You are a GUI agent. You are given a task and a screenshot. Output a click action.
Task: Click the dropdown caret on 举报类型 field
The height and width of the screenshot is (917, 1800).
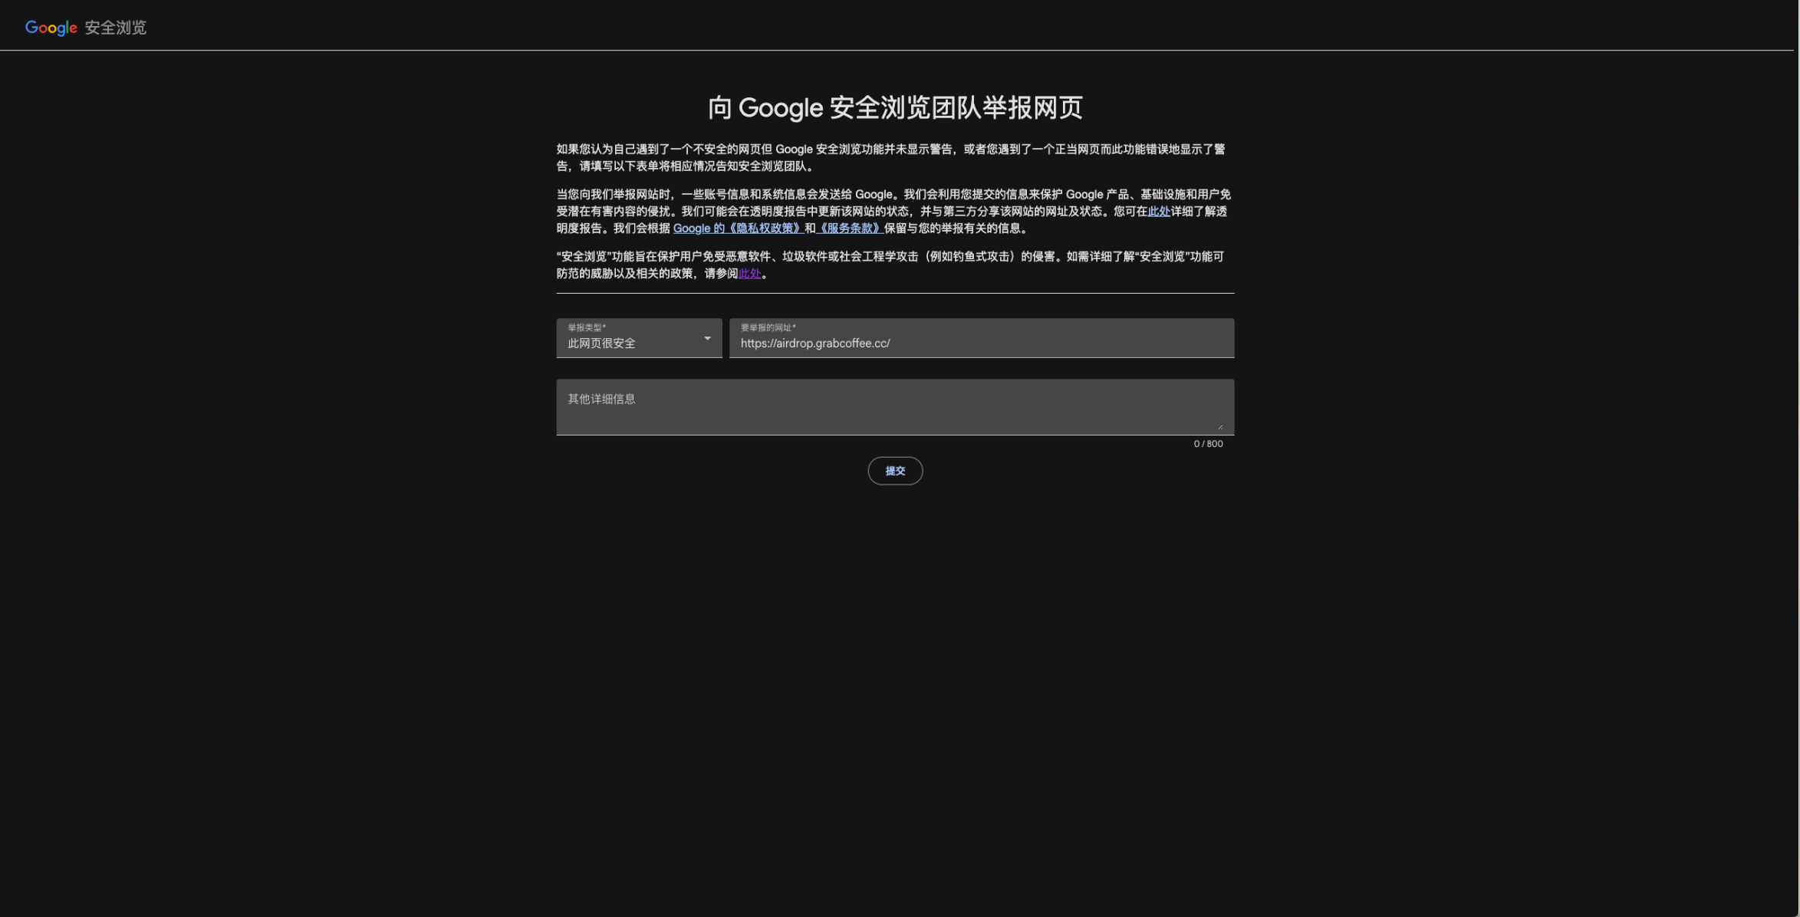coord(706,338)
